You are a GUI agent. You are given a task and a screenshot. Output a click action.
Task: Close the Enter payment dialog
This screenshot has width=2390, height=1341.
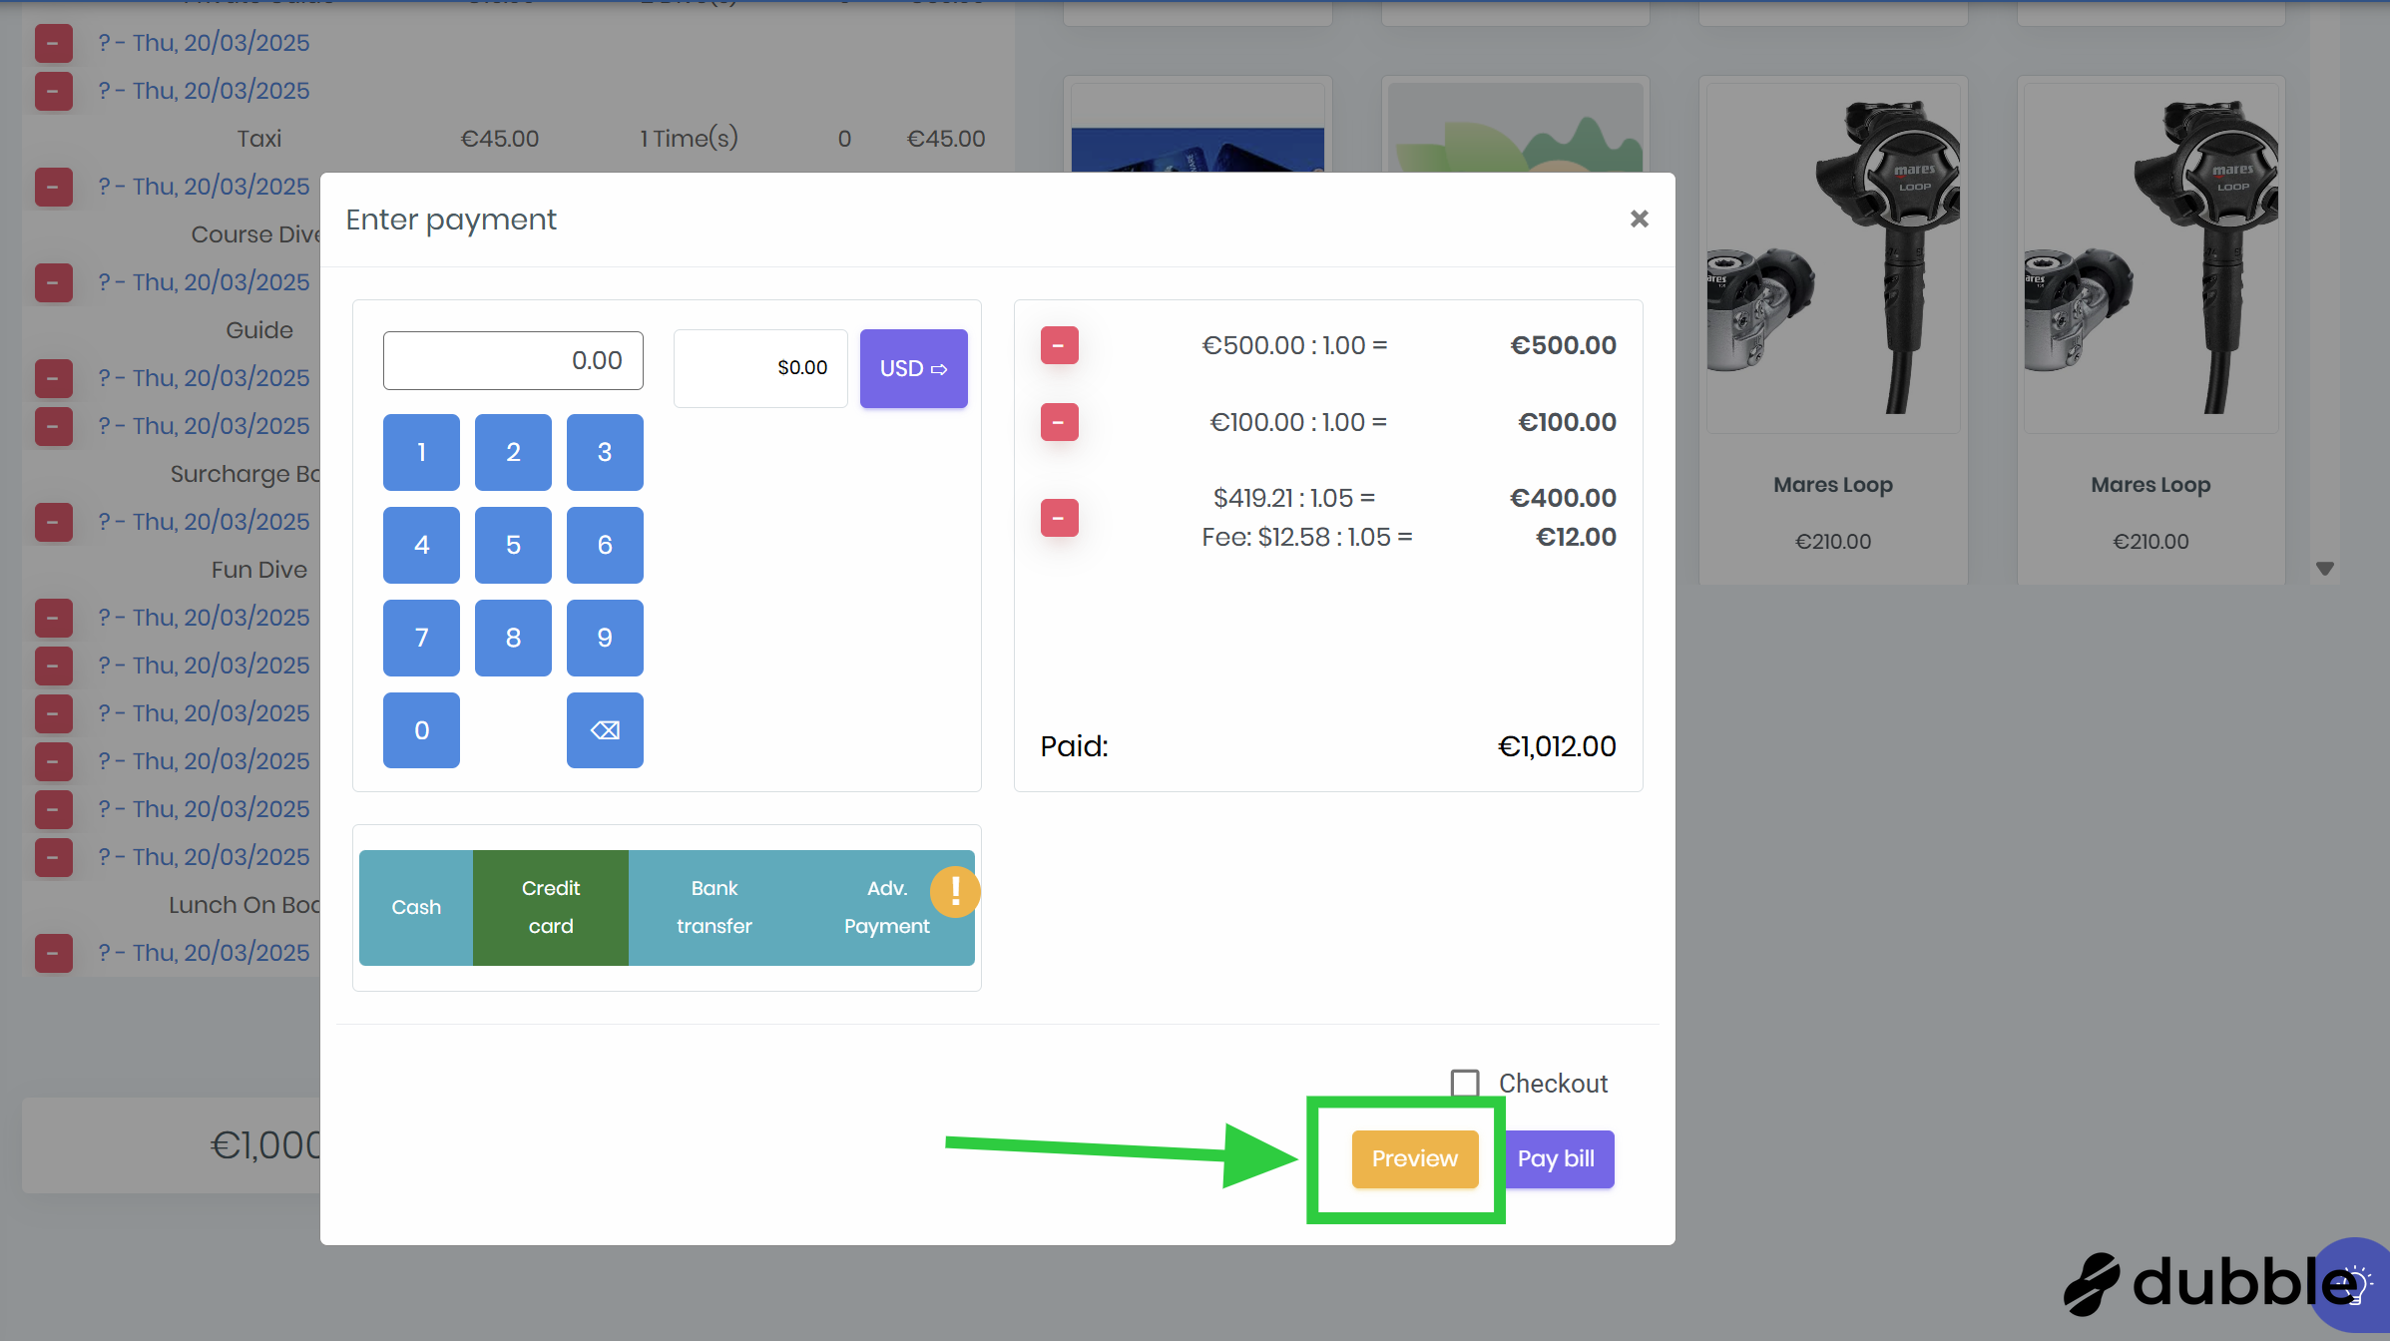1639,219
